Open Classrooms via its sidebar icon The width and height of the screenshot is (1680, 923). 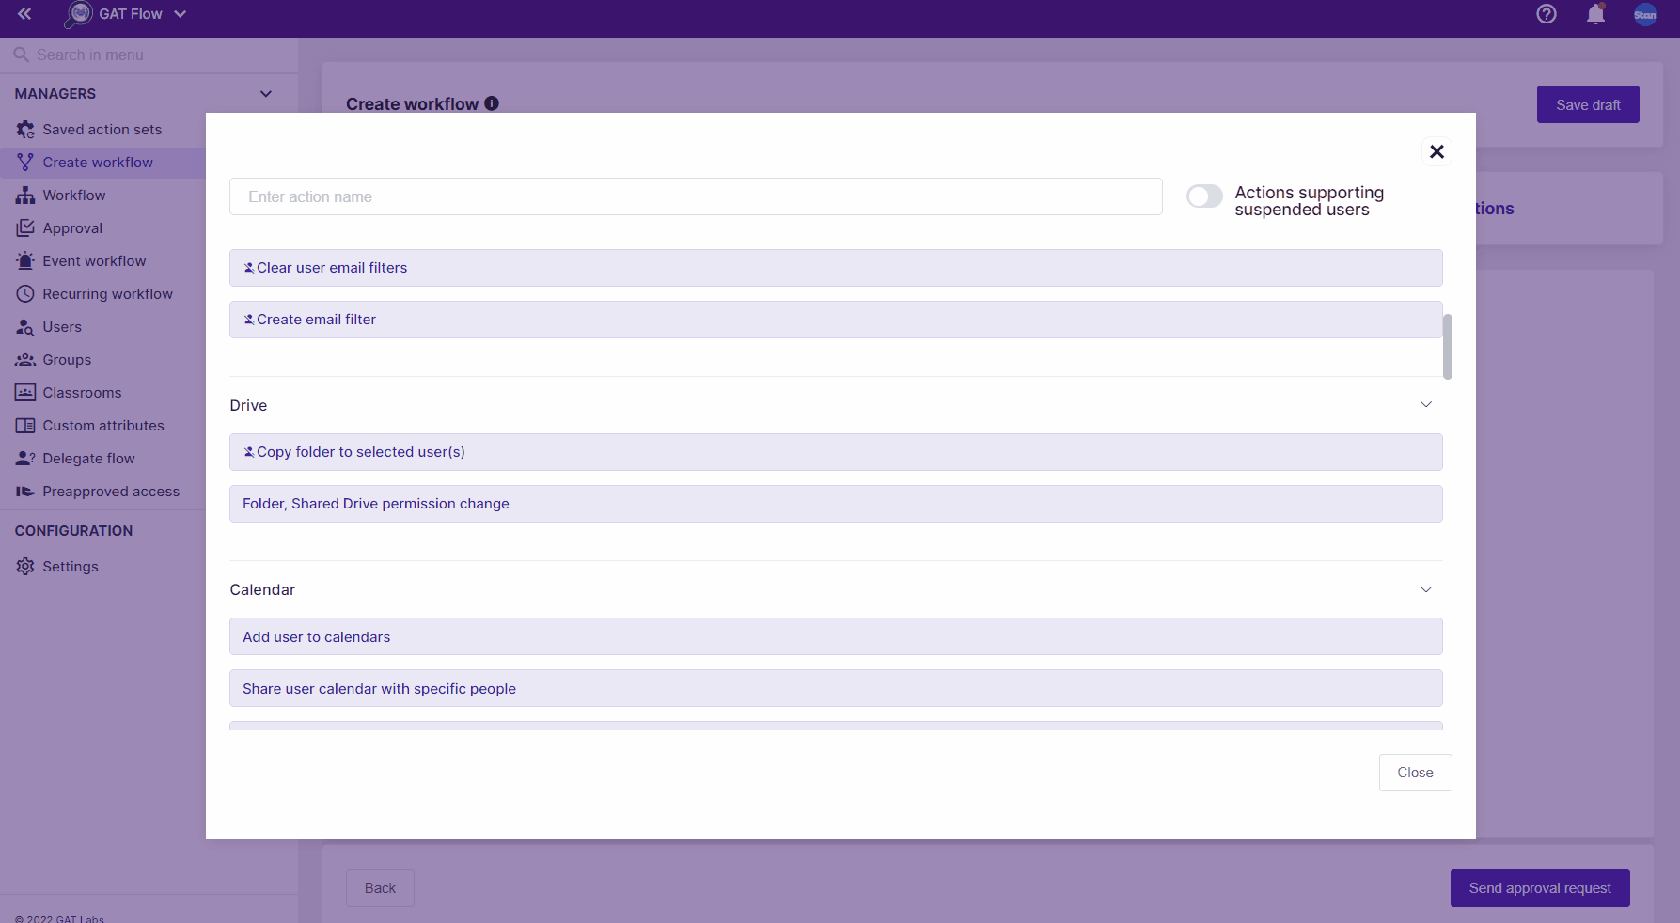[x=24, y=392]
